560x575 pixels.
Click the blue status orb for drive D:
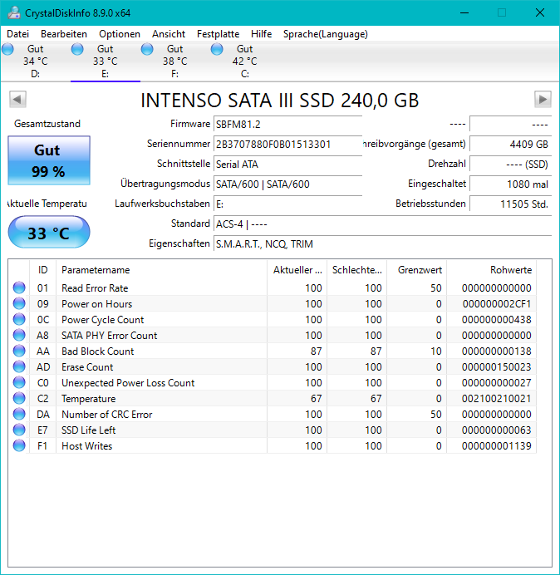[7, 49]
